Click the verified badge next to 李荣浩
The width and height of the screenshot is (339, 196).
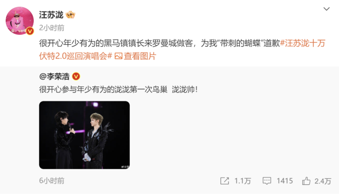[76, 76]
